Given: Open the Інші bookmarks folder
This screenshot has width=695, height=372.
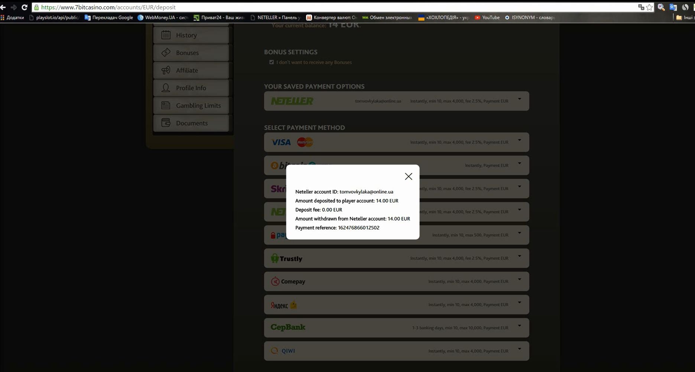Looking at the screenshot, I should coord(685,17).
